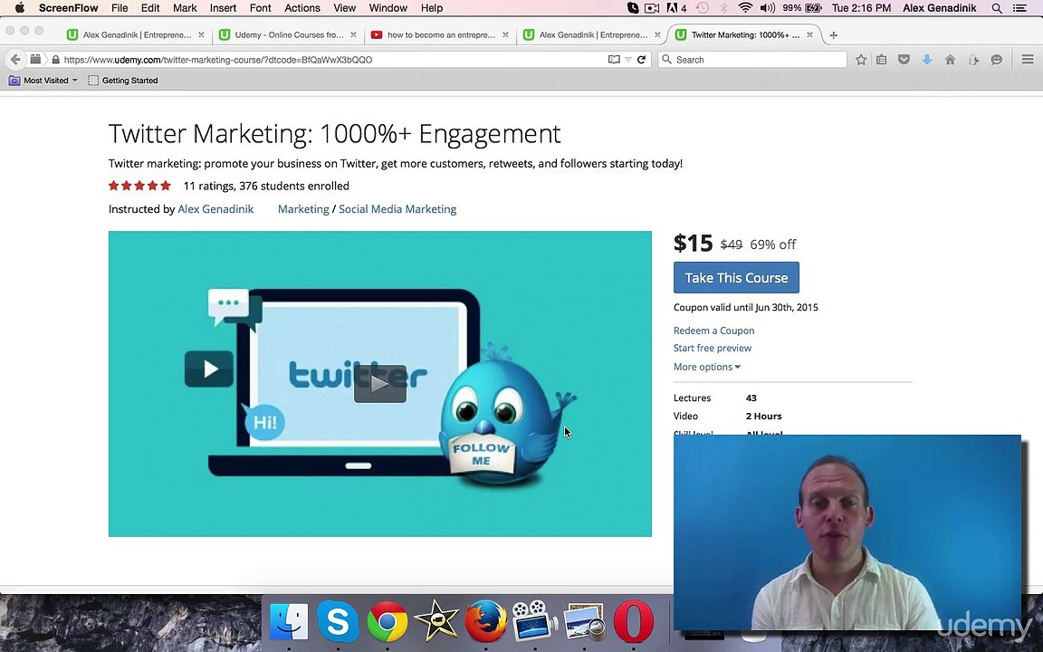This screenshot has height=652, width=1043.
Task: Open Finder from the Dock
Action: coord(289,622)
